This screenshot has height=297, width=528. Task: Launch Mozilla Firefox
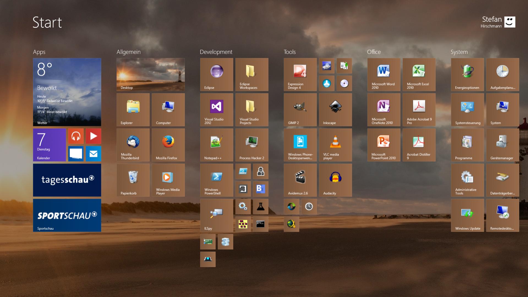click(x=168, y=145)
